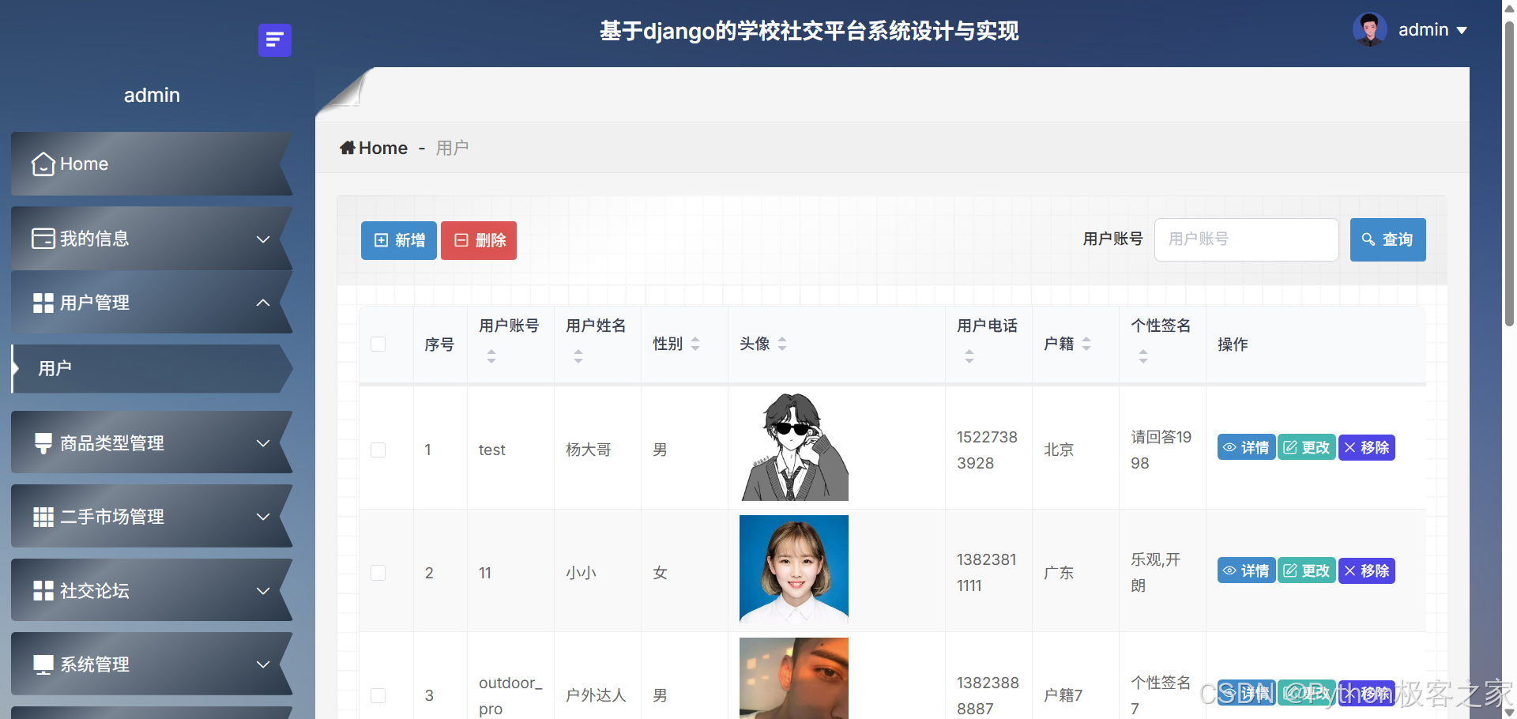Click 移除 for user test
Screen dimensions: 1517x719
tap(1367, 447)
